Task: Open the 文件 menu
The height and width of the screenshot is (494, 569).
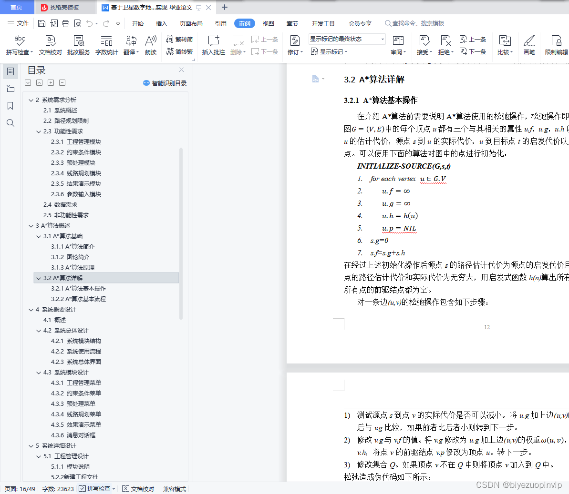Action: point(18,23)
